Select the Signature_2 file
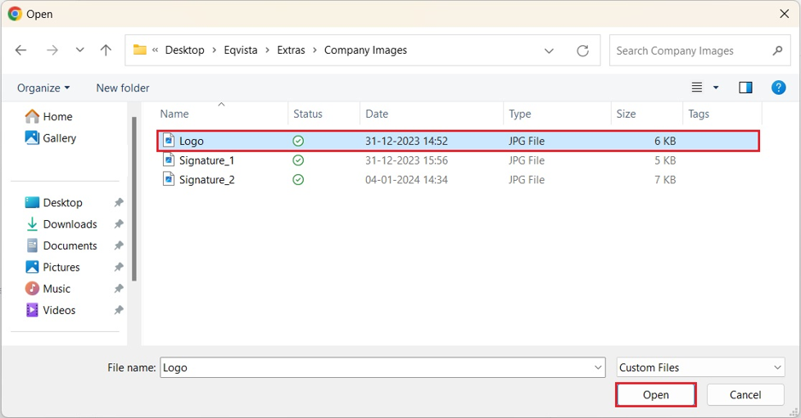 point(458,180)
